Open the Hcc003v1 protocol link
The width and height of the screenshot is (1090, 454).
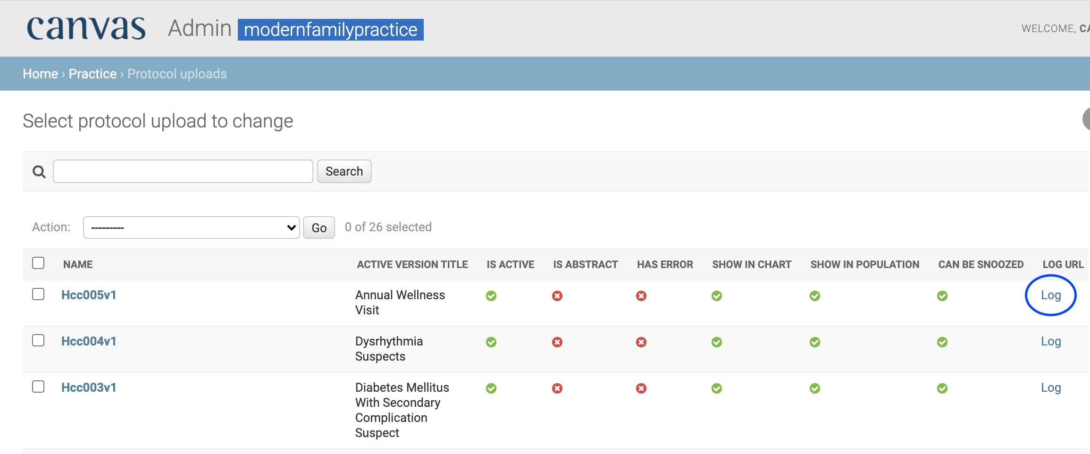tap(89, 387)
